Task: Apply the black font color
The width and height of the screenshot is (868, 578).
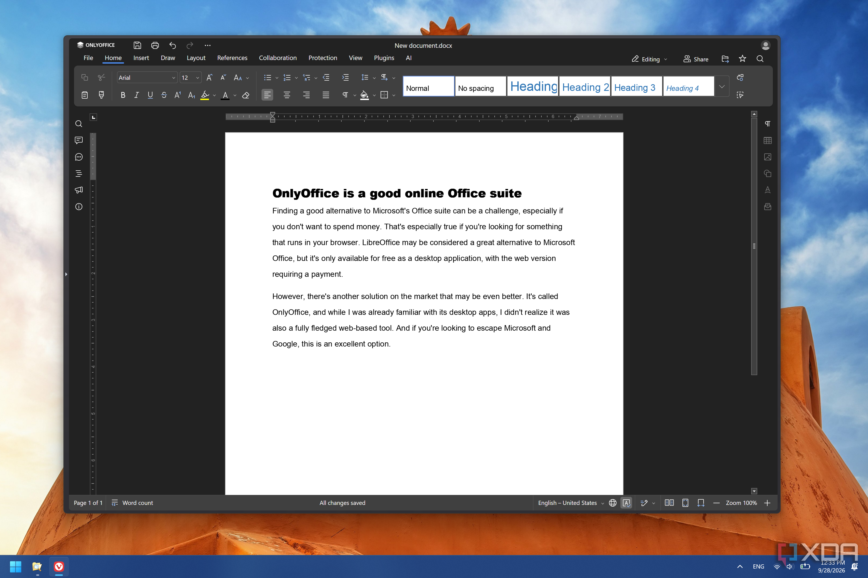Action: pyautogui.click(x=225, y=95)
